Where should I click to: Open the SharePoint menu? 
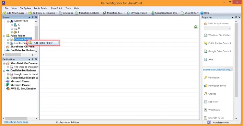(x=56, y=8)
